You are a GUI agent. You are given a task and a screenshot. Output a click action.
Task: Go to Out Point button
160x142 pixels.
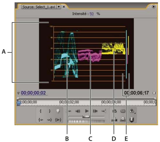[x=50, y=120]
